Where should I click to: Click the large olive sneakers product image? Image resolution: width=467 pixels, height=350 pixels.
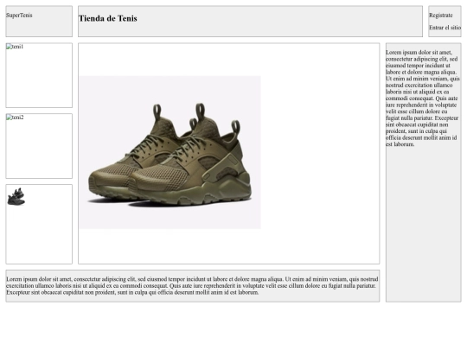[x=170, y=152]
